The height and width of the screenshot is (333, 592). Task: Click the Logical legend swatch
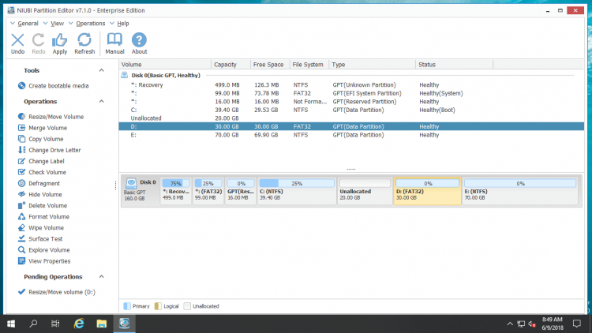(x=158, y=306)
